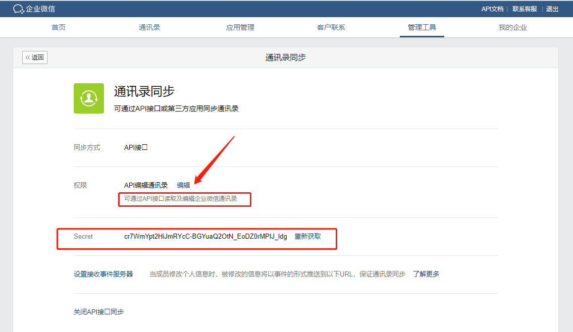573x332 pixels.
Task: Click the 权限 label
Action: (x=80, y=185)
